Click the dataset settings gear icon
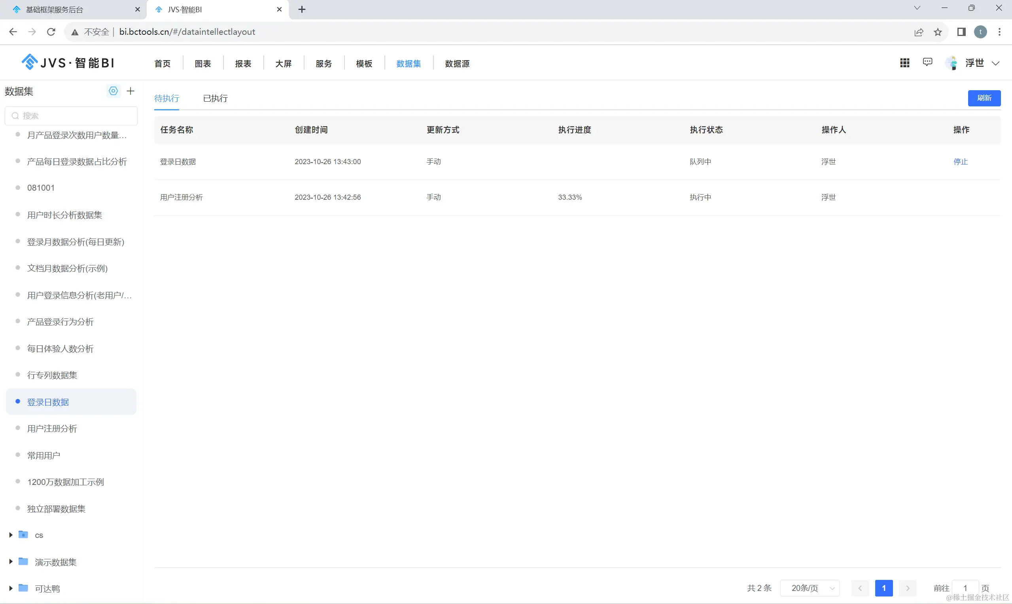The height and width of the screenshot is (604, 1012). point(113,91)
